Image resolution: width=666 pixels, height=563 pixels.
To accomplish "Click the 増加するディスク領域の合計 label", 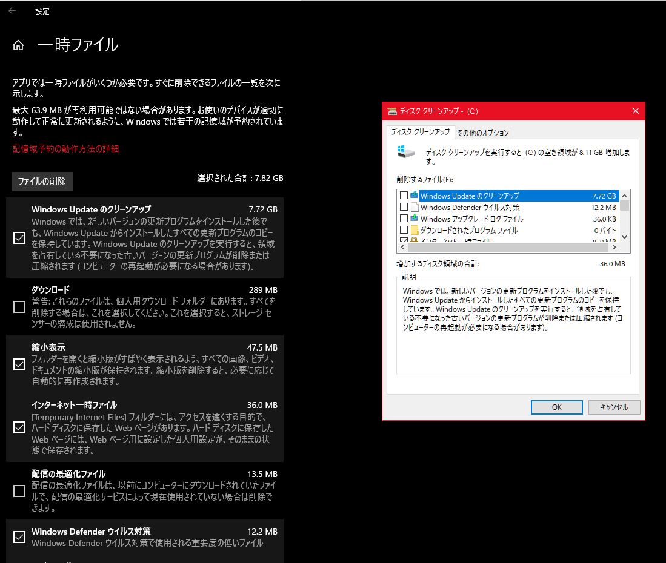I will [438, 264].
